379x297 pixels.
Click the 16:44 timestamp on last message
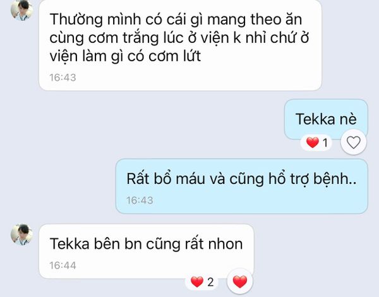(63, 265)
